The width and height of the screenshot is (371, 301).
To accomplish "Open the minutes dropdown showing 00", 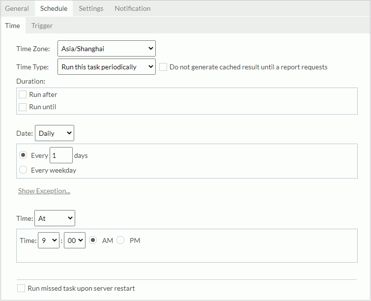I will [75, 241].
